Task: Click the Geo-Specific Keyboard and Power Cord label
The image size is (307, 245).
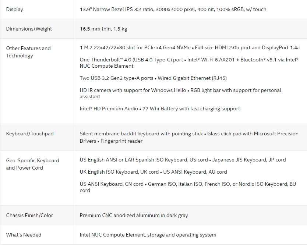Action: [x=32, y=164]
